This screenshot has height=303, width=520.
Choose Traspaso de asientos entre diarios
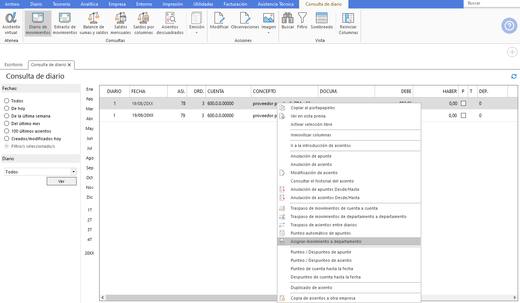[x=349, y=225]
